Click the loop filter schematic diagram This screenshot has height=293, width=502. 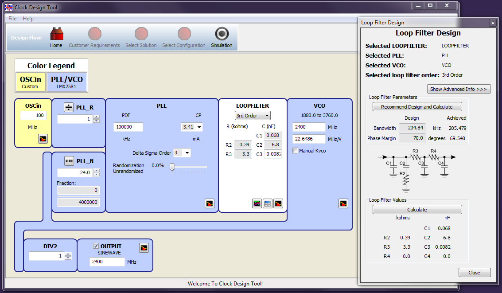(416, 170)
